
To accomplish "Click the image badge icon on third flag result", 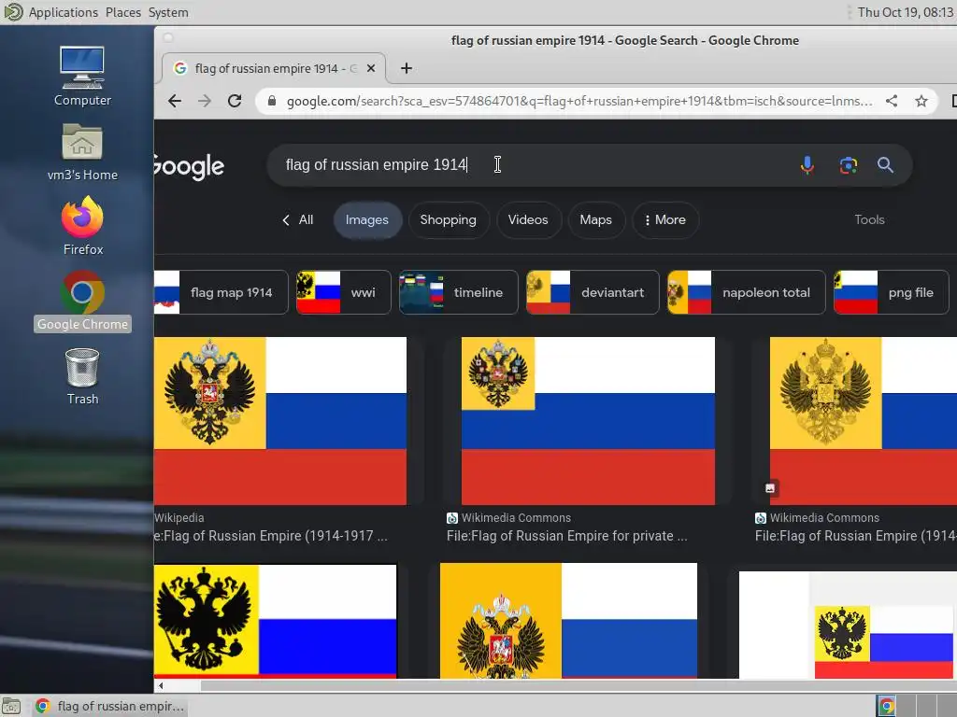I will (x=770, y=488).
